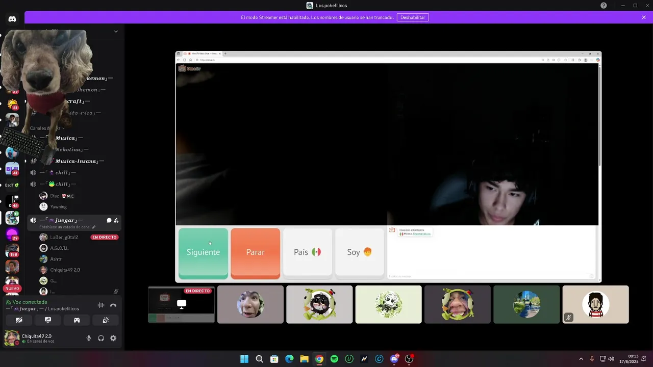Open the EsdT server icon
The image size is (653, 367).
(x=12, y=185)
